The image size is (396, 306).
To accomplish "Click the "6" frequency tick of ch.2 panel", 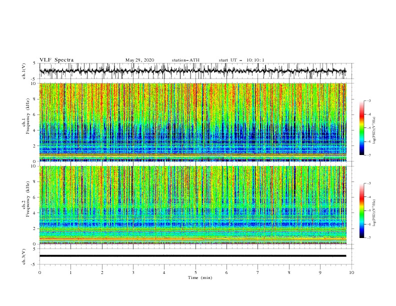I will point(35,197).
